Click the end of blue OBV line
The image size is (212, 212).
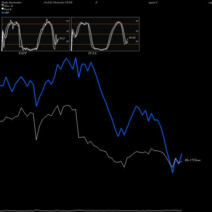click(x=182, y=154)
